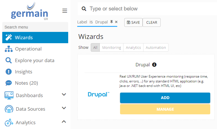Screen dimensions: 217x129
Task: Remove the Drupal label filter
Action: (116, 22)
